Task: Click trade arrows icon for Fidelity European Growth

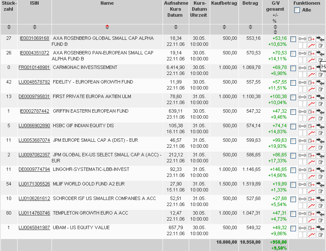Action: coord(320,82)
